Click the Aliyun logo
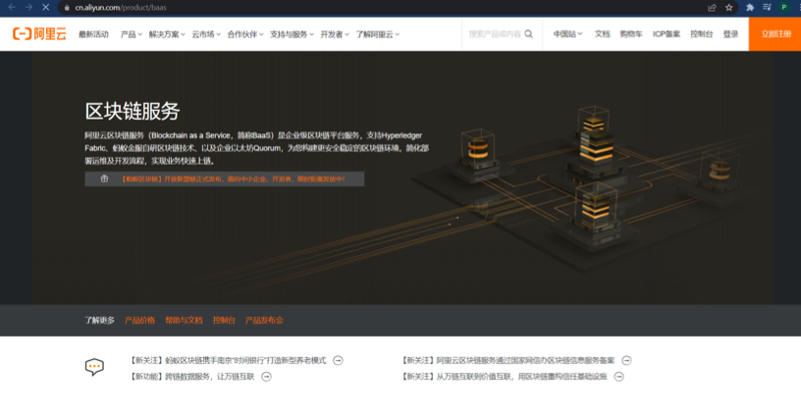 (39, 34)
